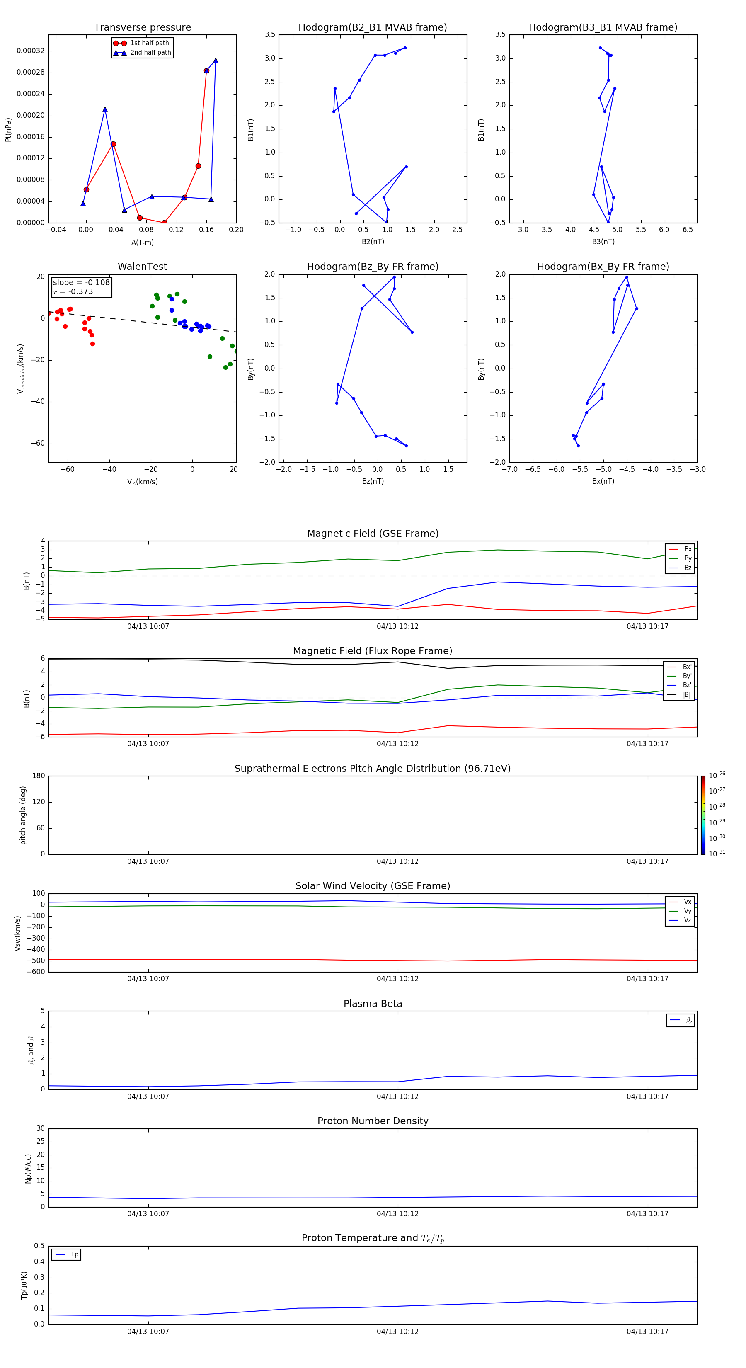Click the "WalenTest" plot title
The image size is (746, 1368).
[142, 267]
